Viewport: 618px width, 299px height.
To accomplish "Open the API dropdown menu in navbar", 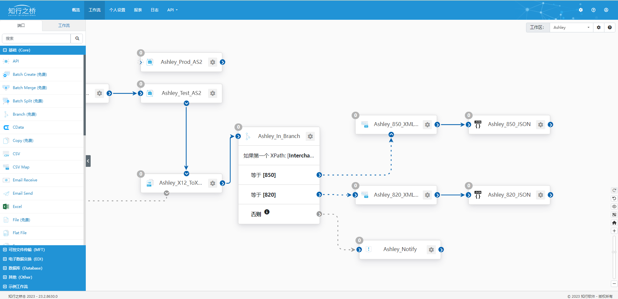I will coord(172,10).
